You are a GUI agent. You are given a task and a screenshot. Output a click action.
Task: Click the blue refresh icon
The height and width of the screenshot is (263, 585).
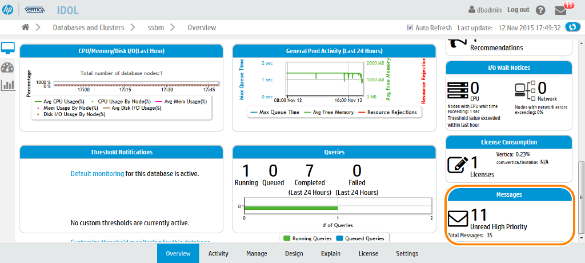(572, 27)
